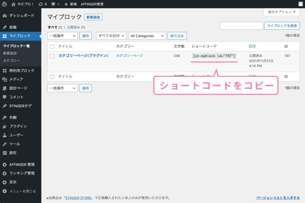305x203 pixels.
Task: Show the 公開済み filter view
Action: click(73, 27)
